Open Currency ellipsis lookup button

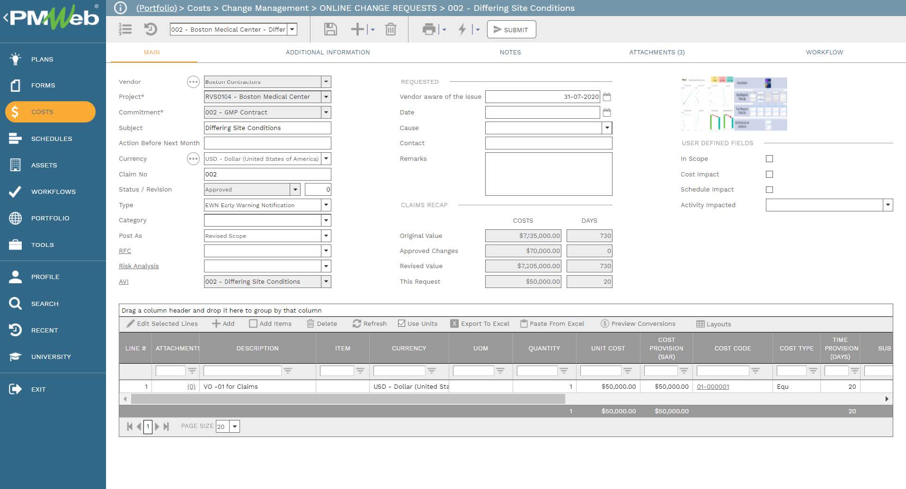click(x=193, y=159)
